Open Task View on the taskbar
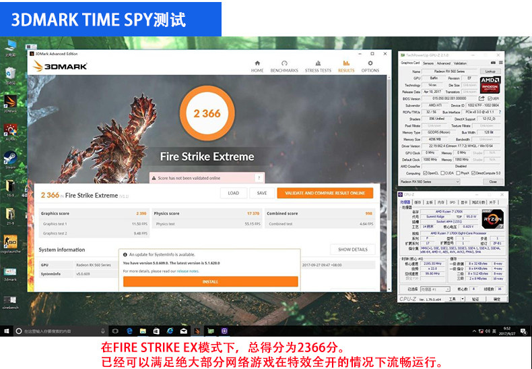Image resolution: width=532 pixels, height=369 pixels. 115,331
